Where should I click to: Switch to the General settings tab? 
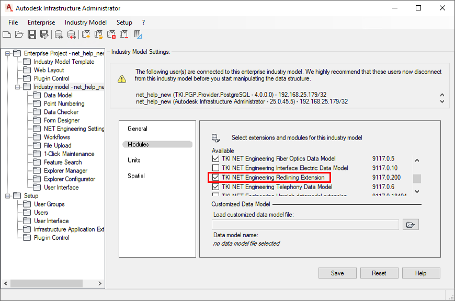coord(138,129)
